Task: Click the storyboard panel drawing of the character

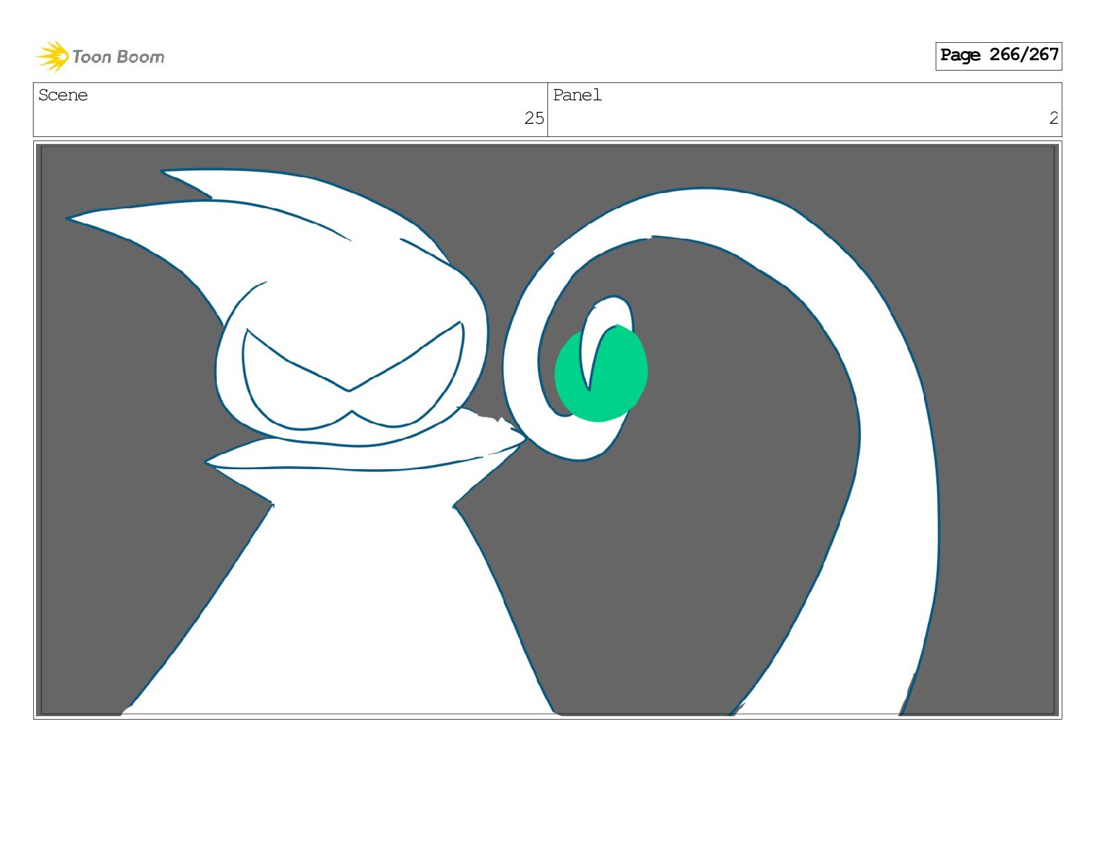Action: [x=548, y=430]
